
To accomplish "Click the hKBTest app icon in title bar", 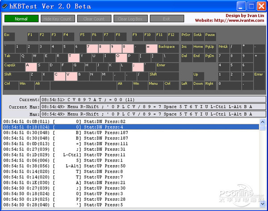I will click(x=5, y=6).
